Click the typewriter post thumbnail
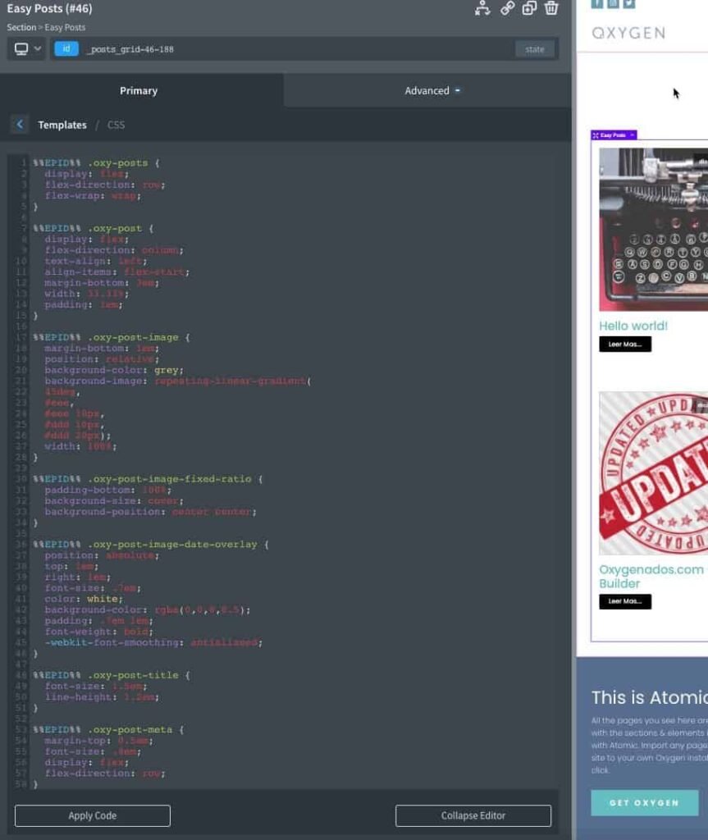Screen dimensions: 708x840 click(653, 229)
